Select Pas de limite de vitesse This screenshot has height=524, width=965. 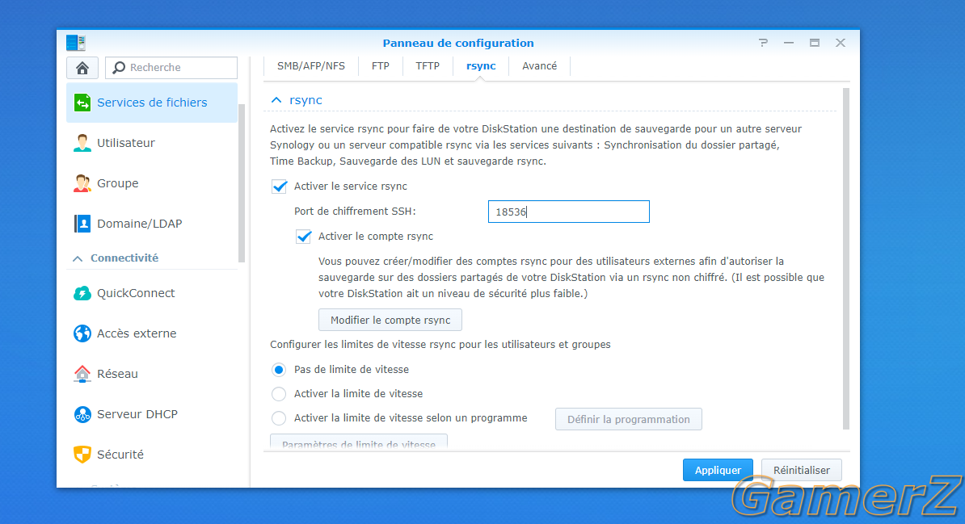[x=279, y=370]
